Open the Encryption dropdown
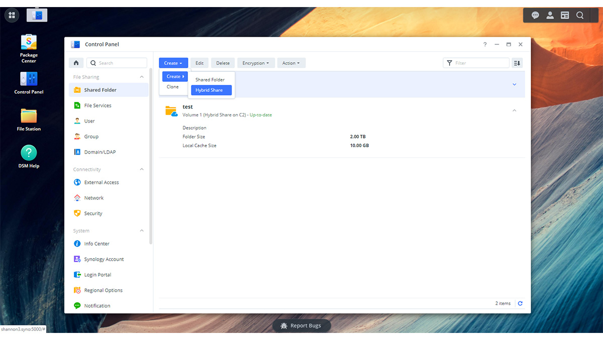This screenshot has width=603, height=339. [256, 63]
